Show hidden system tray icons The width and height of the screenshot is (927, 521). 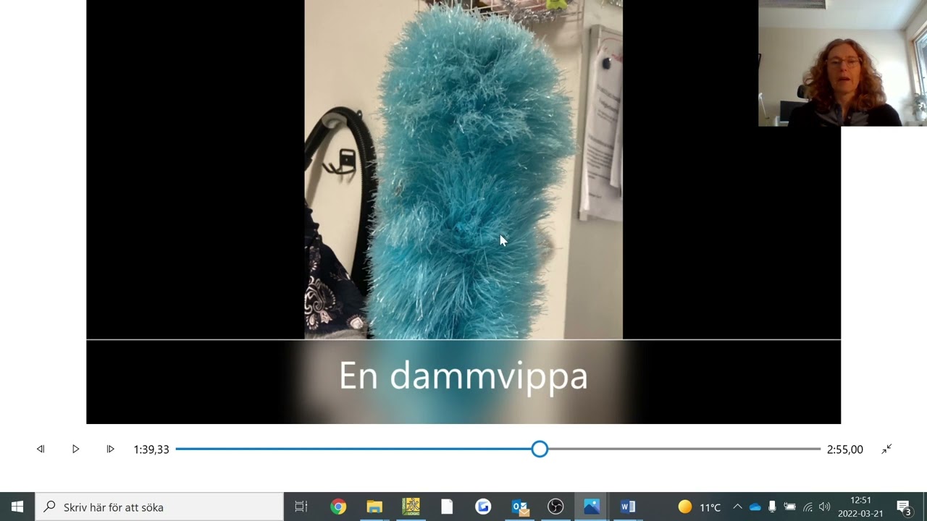tap(737, 507)
